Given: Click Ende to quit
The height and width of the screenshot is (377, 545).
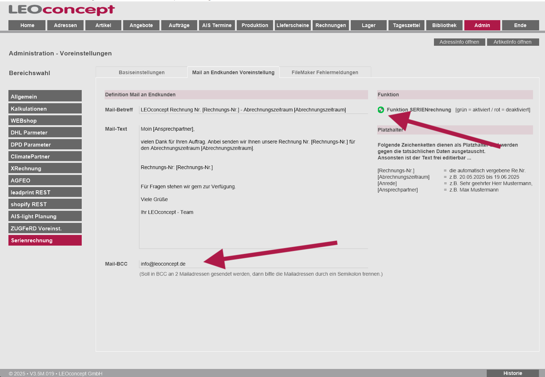Looking at the screenshot, I should (x=520, y=25).
